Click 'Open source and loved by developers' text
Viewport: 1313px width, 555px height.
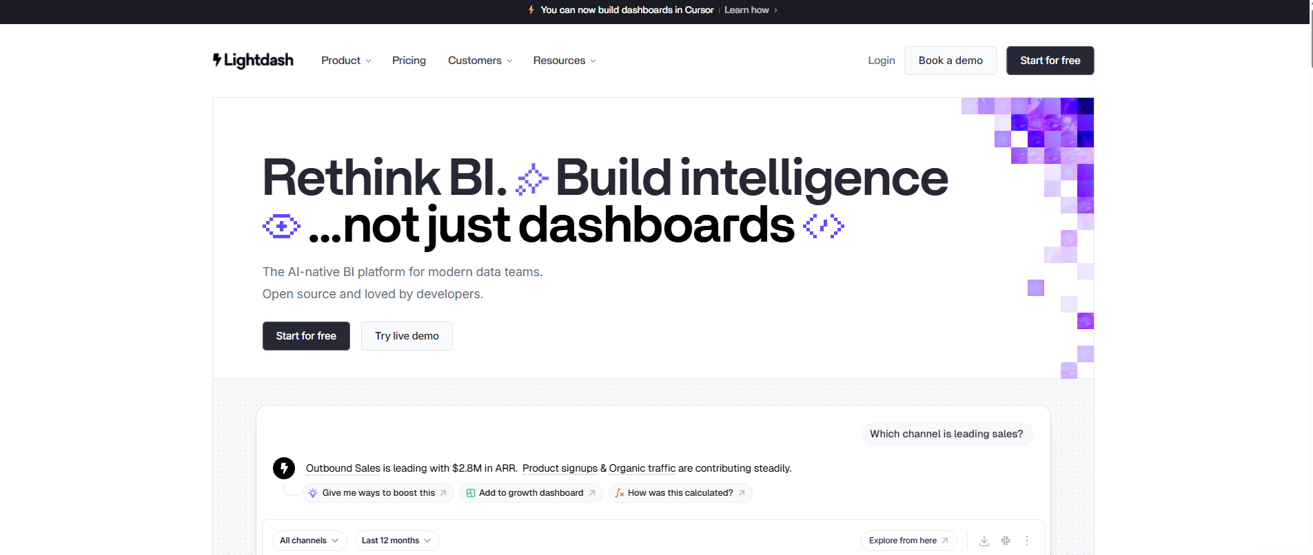click(373, 294)
